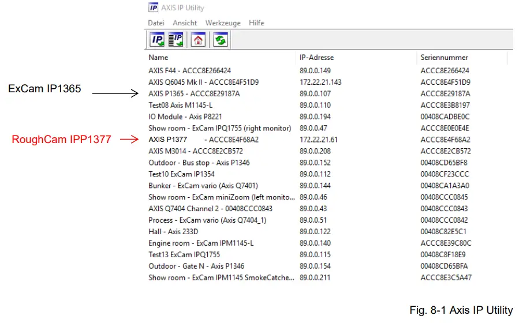Click IP address 89.0.0.47
Viewport: 519px width, 323px height.
[313, 128]
